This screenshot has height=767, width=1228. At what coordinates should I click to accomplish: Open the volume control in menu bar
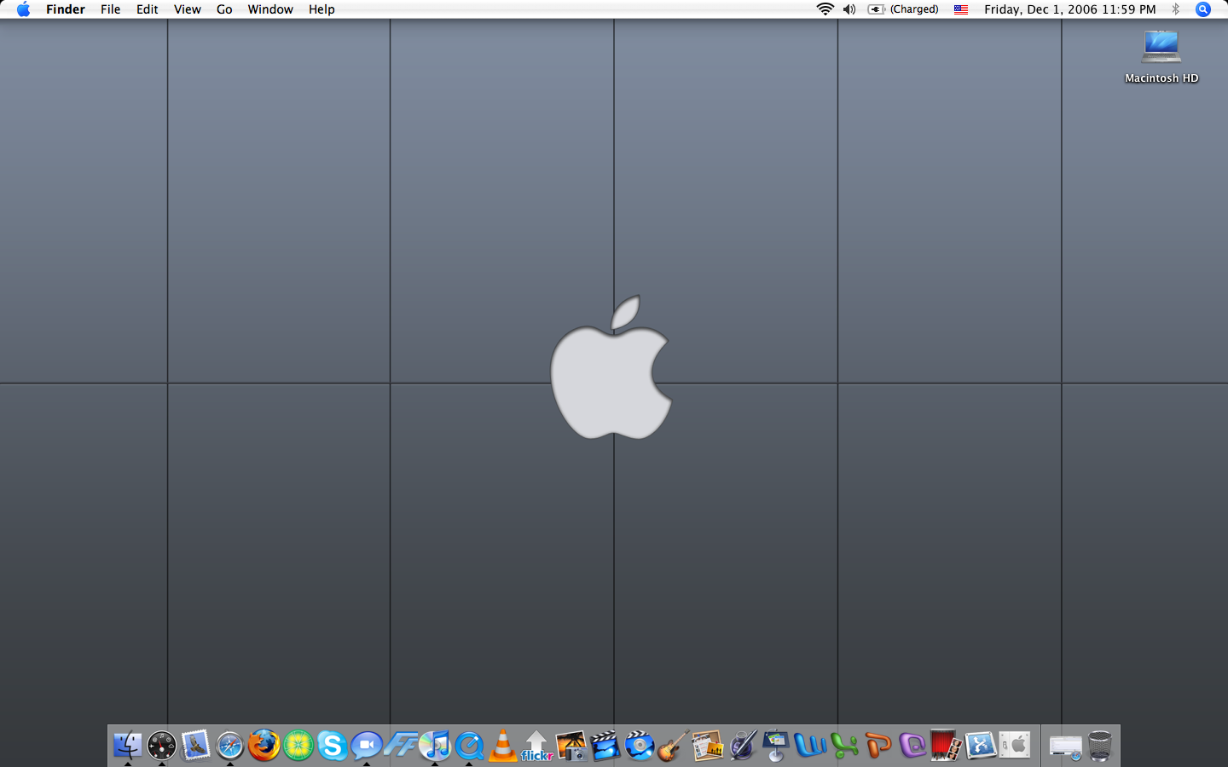[x=849, y=9]
